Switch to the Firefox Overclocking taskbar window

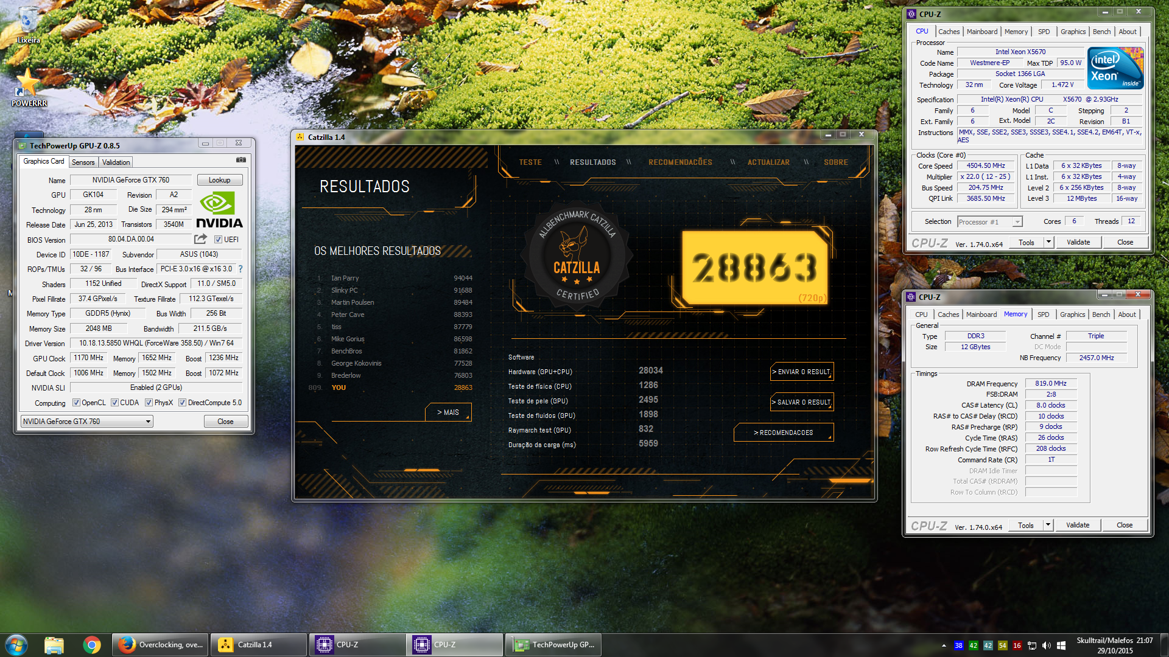point(160,645)
